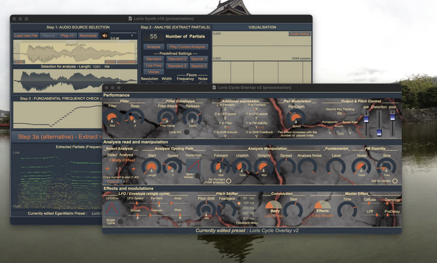Select the Low Freq predefined setting
437x263 pixels.
tap(154, 65)
